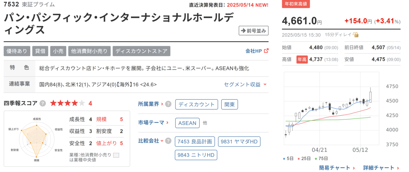Click the earnings date 2025/05/14 NEW!
The image size is (409, 172).
(247, 5)
